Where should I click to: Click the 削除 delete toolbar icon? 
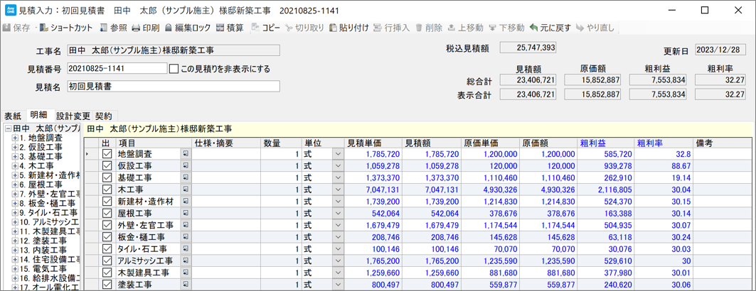tap(418, 28)
